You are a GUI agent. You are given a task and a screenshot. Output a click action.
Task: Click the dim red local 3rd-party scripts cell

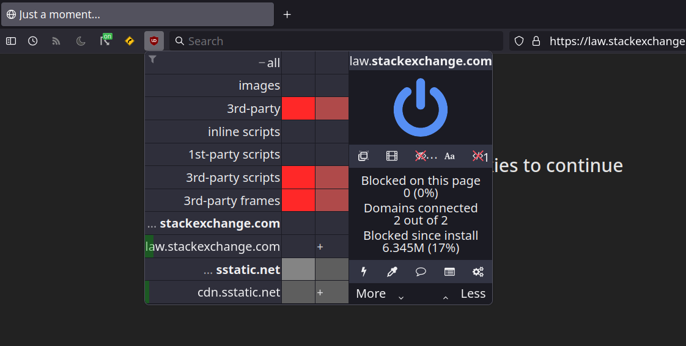point(332,178)
